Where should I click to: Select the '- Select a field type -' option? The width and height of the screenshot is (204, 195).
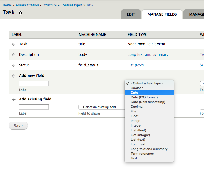(x=149, y=83)
